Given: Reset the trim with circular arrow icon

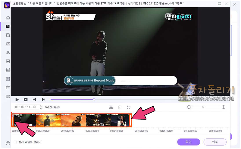Looking at the screenshot, I should click(129, 107).
